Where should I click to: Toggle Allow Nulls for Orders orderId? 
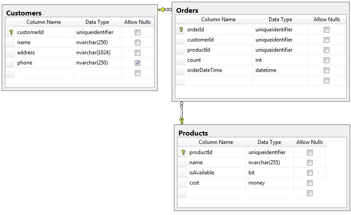[326, 30]
